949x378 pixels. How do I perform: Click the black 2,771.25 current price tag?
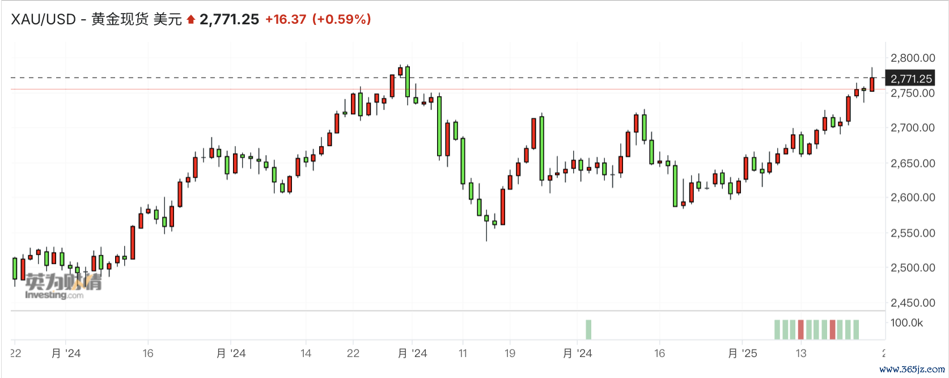pyautogui.click(x=910, y=79)
